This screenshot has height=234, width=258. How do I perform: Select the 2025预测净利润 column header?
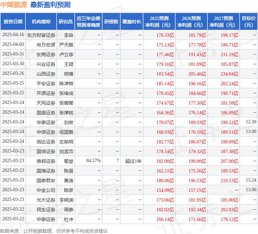(159, 21)
